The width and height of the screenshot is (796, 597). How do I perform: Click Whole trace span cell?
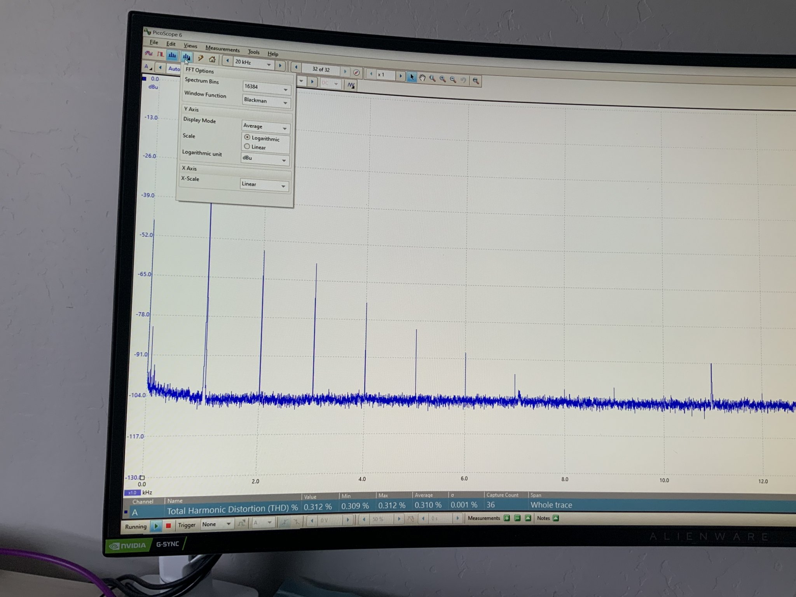(551, 505)
